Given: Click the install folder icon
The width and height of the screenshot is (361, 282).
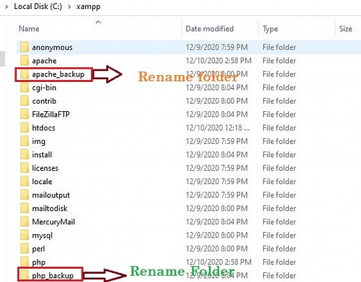Looking at the screenshot, I should (x=24, y=155).
